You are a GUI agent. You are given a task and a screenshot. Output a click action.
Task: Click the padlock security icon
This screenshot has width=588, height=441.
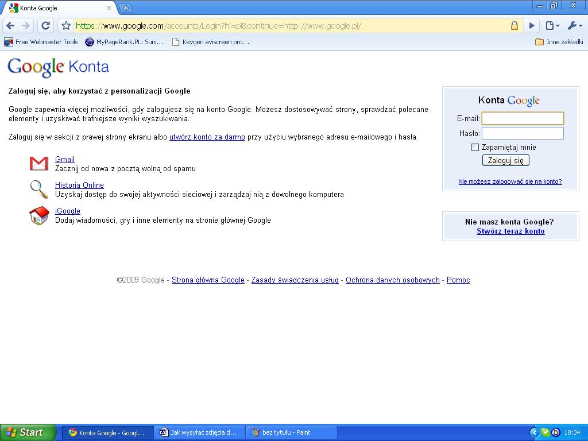(x=514, y=25)
